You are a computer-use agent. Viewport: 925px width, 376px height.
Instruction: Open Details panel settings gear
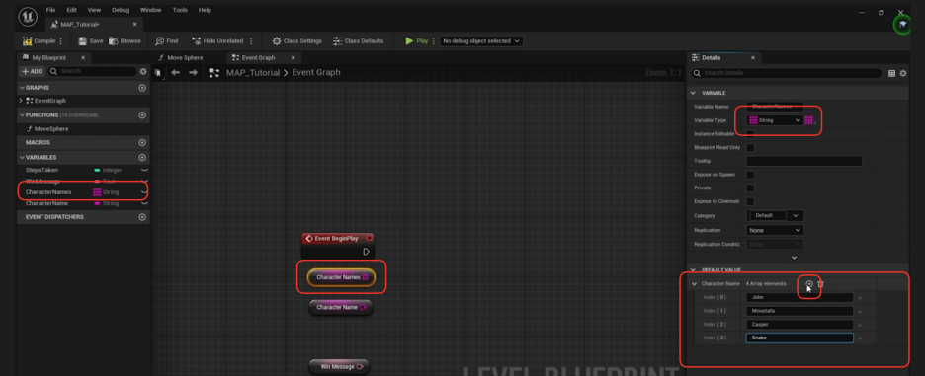[x=902, y=73]
